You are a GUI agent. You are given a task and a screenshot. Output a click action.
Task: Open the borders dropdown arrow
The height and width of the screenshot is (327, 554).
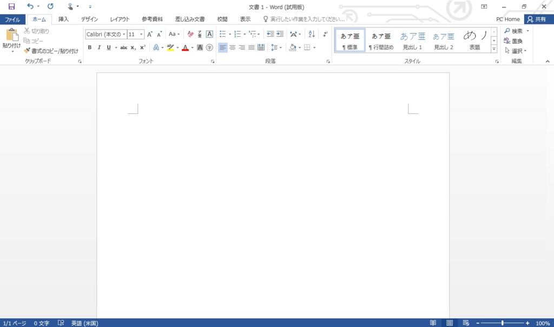point(314,47)
